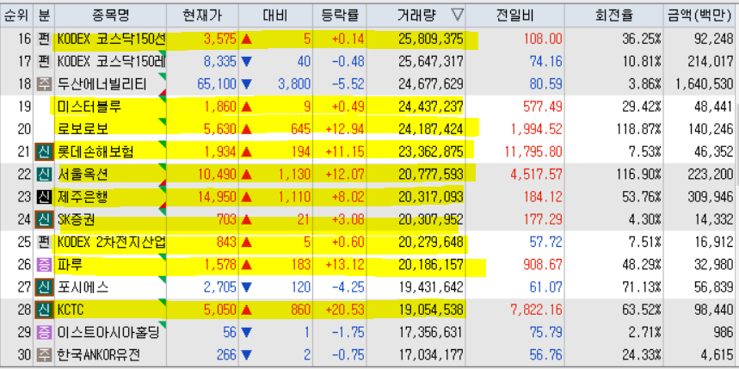Click the 펀 badge in rank 17 row
This screenshot has width=739, height=369.
click(x=44, y=61)
